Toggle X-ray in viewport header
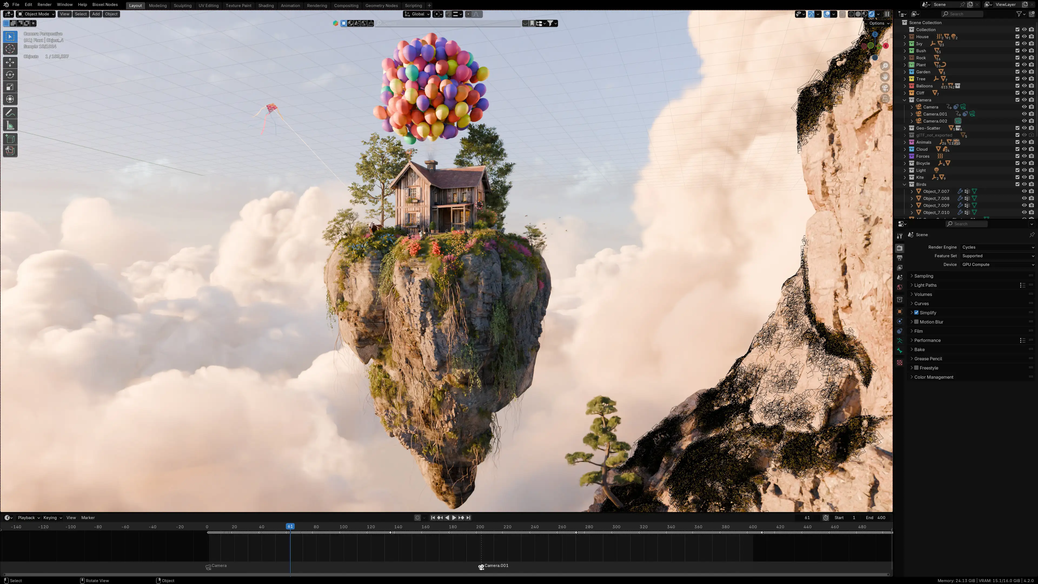 point(842,14)
